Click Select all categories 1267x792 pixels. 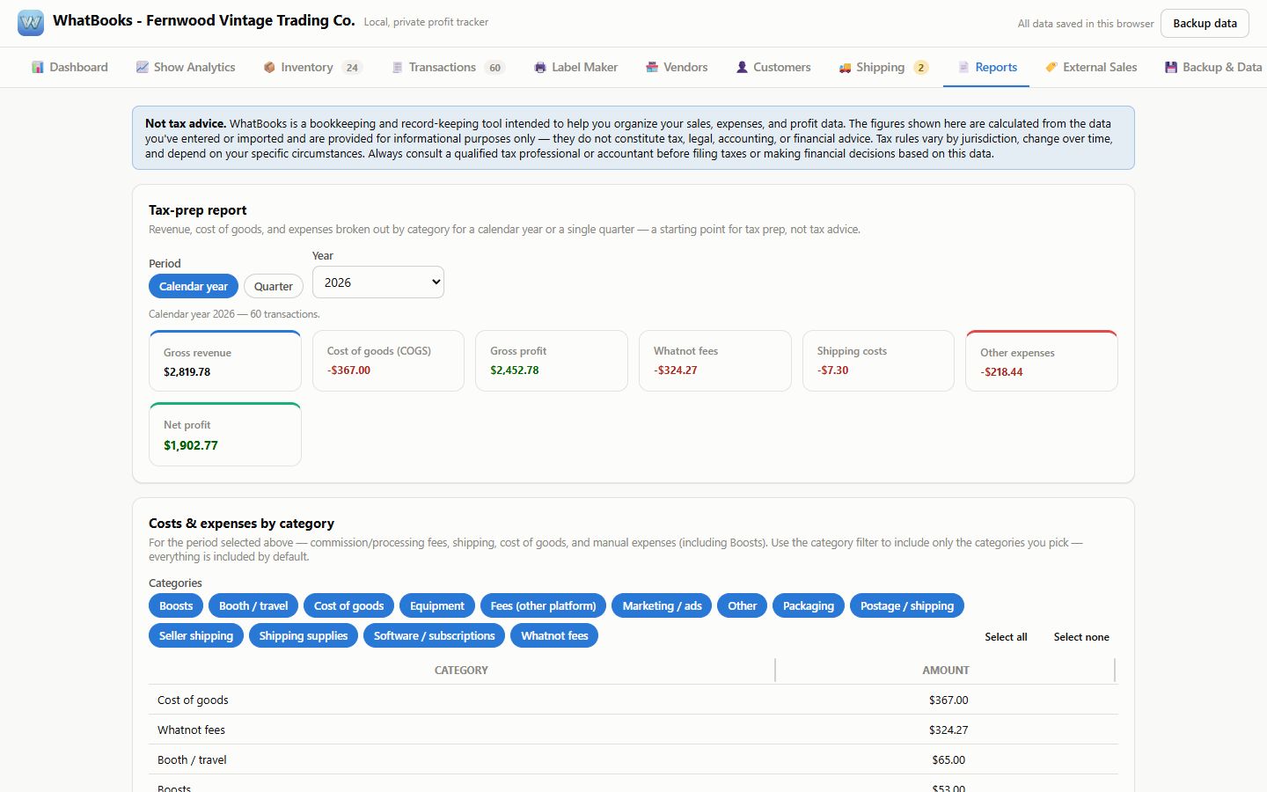[x=1006, y=637]
